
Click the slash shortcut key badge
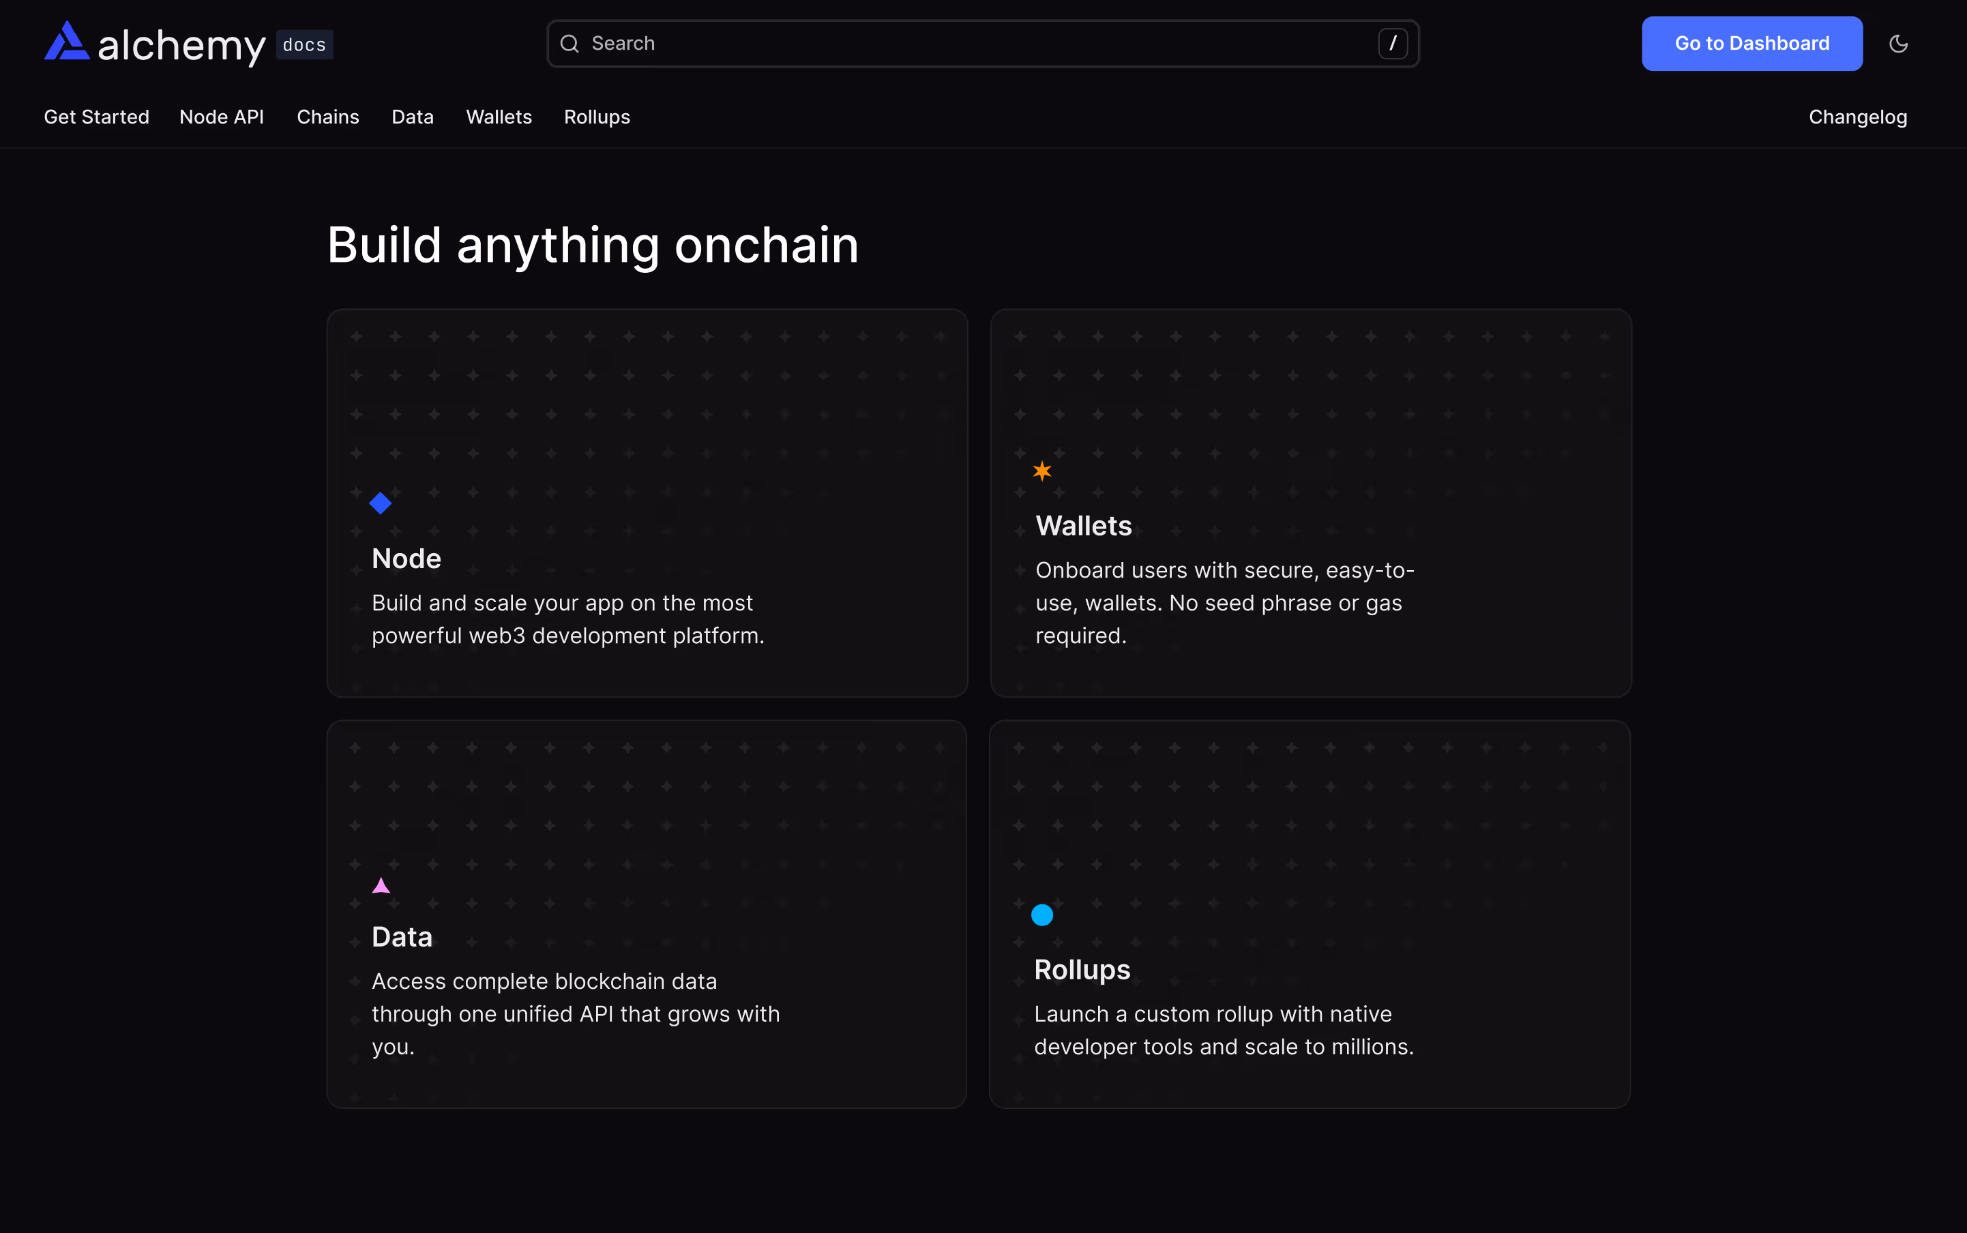1392,44
